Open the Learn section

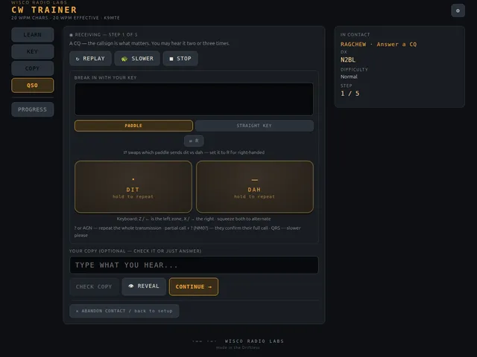(x=33, y=35)
